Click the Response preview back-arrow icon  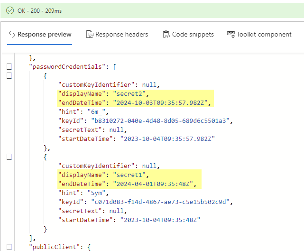pos(12,34)
